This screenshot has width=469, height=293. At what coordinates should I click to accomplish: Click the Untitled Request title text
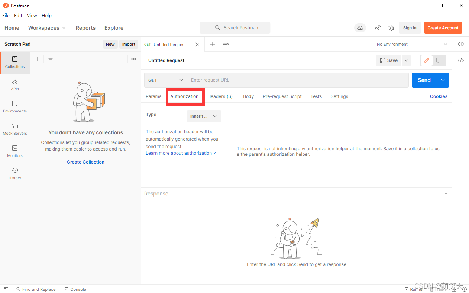(166, 60)
